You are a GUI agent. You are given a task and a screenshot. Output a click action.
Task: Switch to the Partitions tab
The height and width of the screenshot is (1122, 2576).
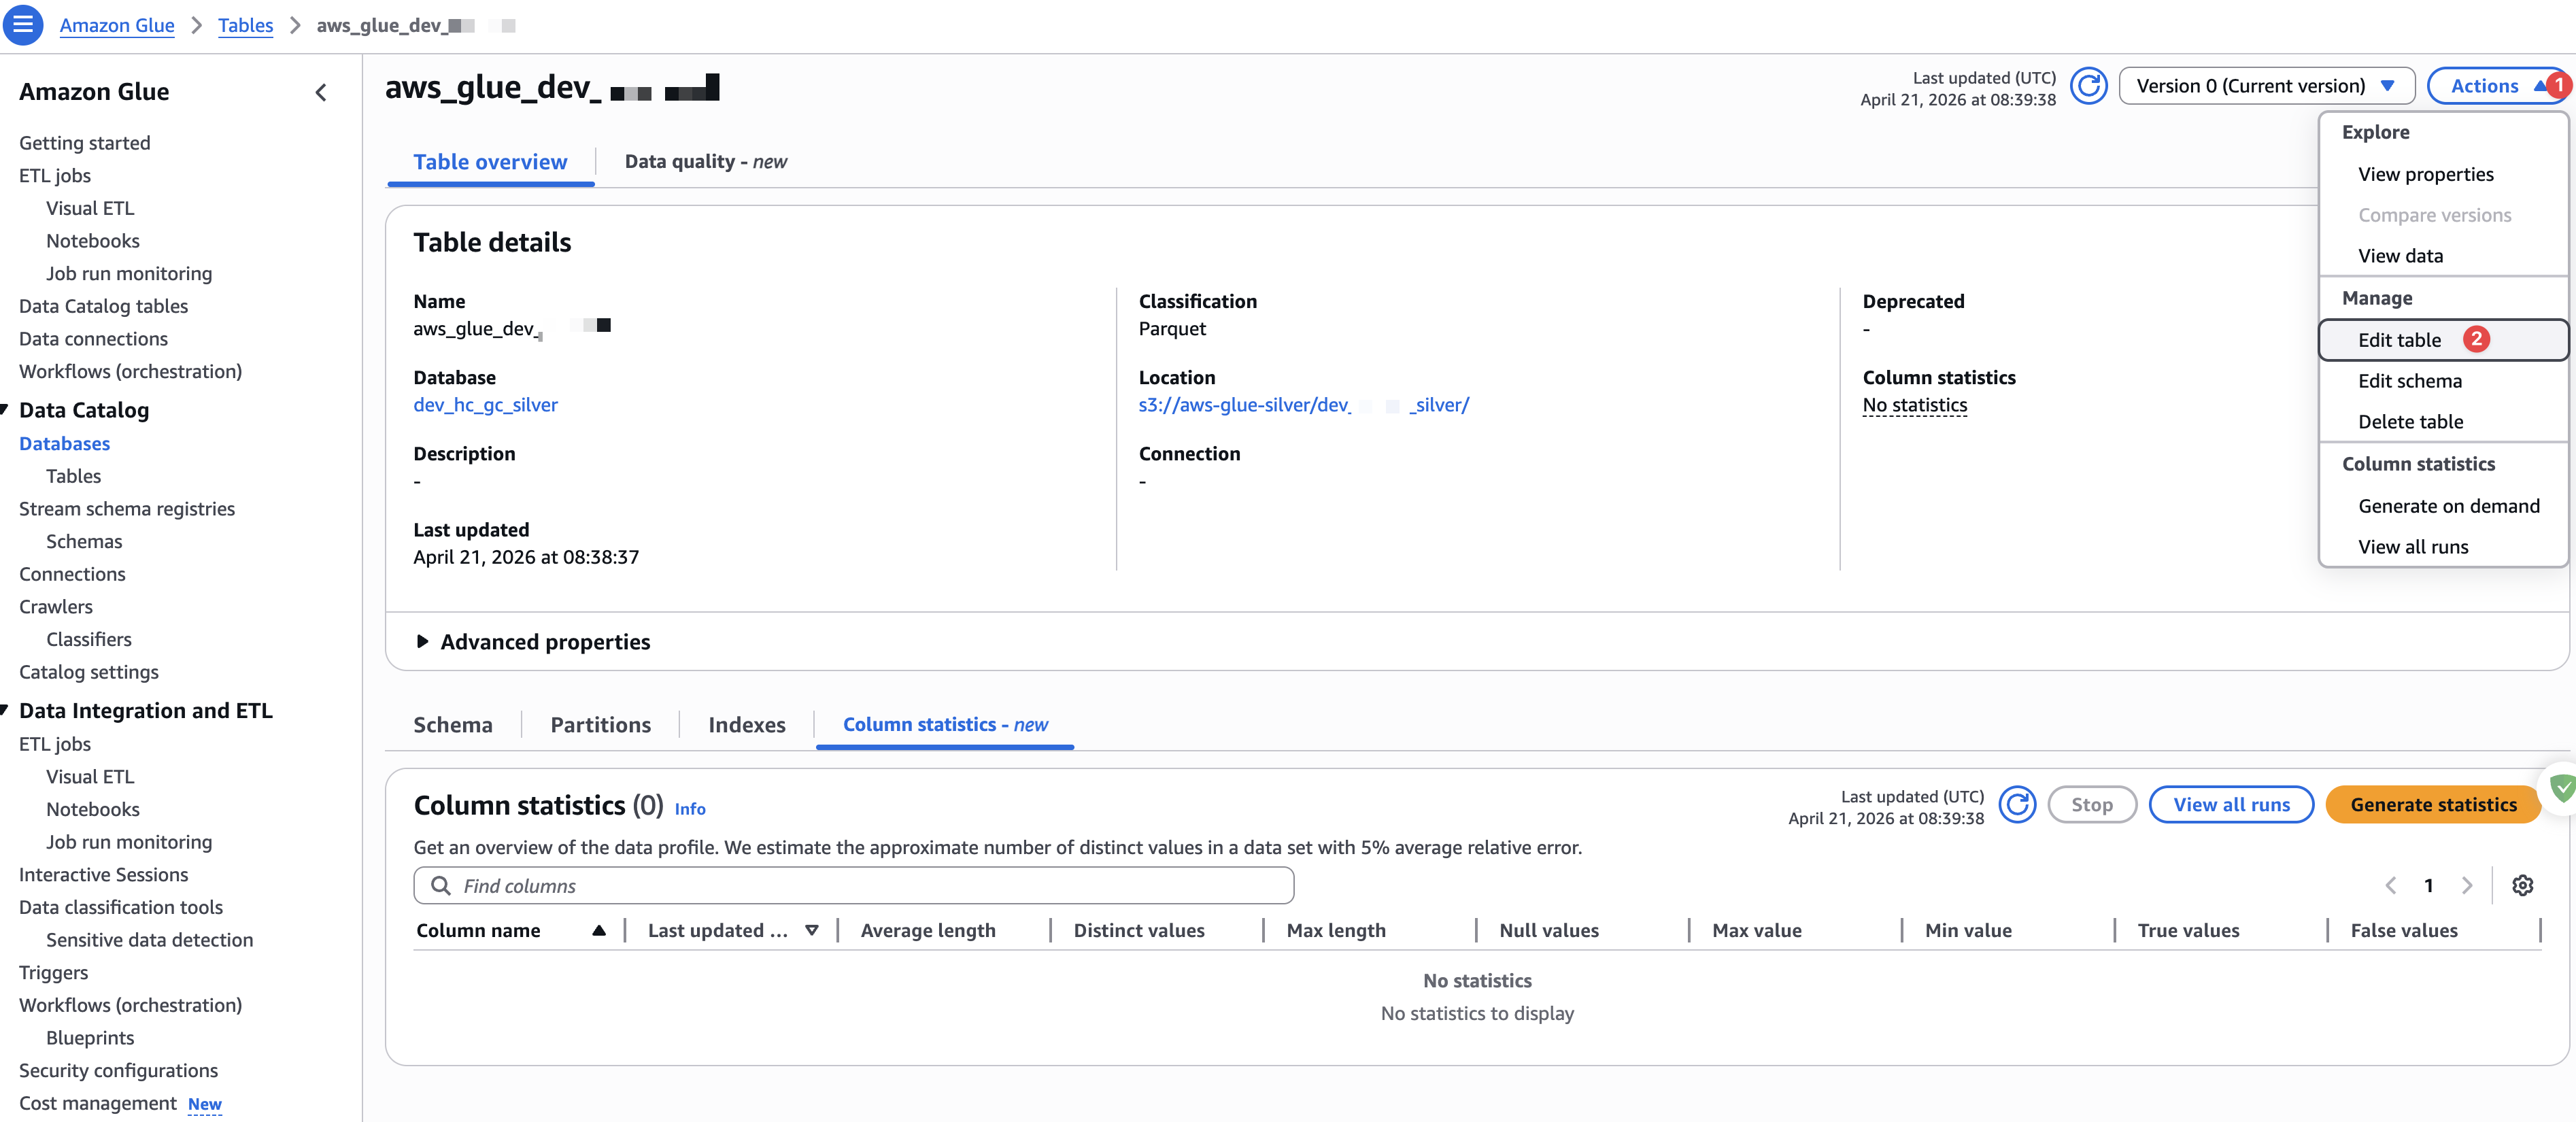coord(600,725)
